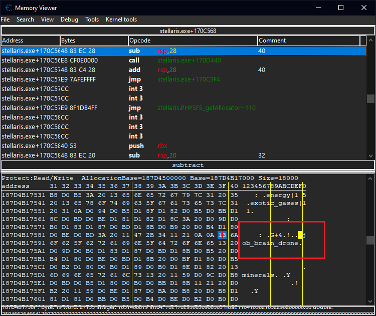Click the comment value 32

262,155
